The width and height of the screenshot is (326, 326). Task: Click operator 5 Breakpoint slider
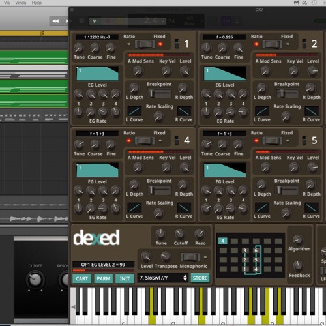point(287,190)
